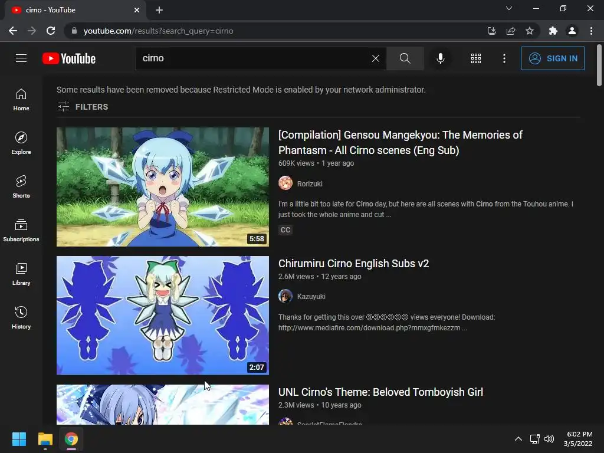Image resolution: width=604 pixels, height=453 pixels.
Task: Open the Chirumiru Cirno video thumbnail
Action: click(163, 316)
